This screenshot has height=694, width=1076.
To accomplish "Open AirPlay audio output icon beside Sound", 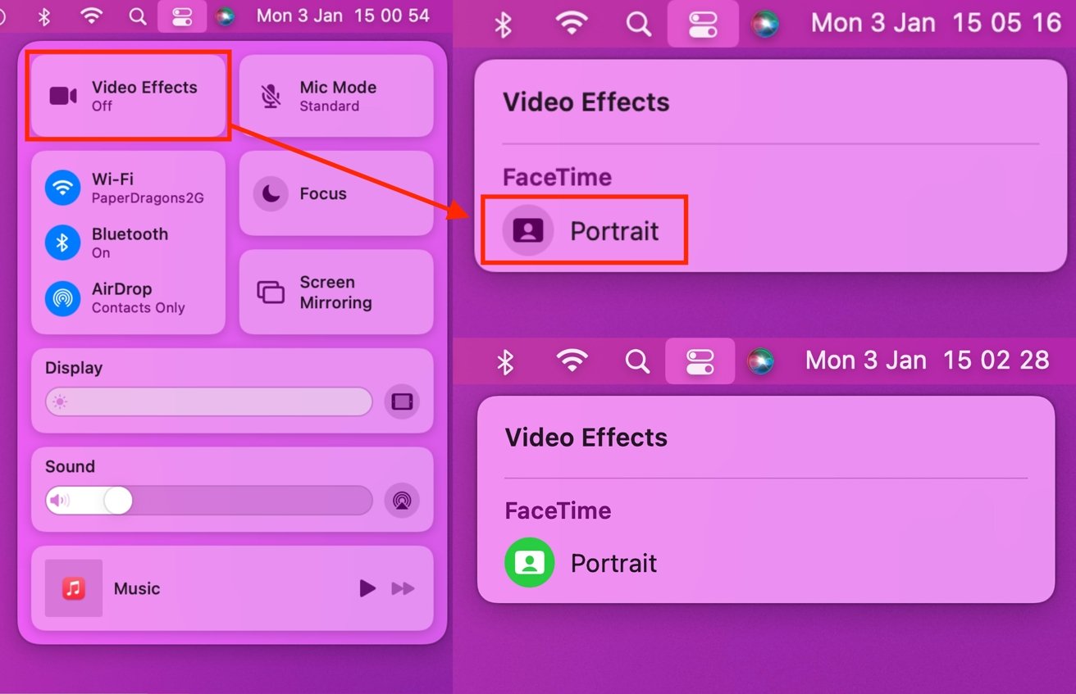I will click(x=402, y=500).
